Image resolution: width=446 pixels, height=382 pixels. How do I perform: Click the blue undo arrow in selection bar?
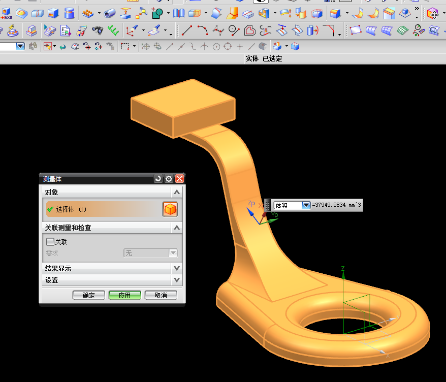(x=62, y=47)
